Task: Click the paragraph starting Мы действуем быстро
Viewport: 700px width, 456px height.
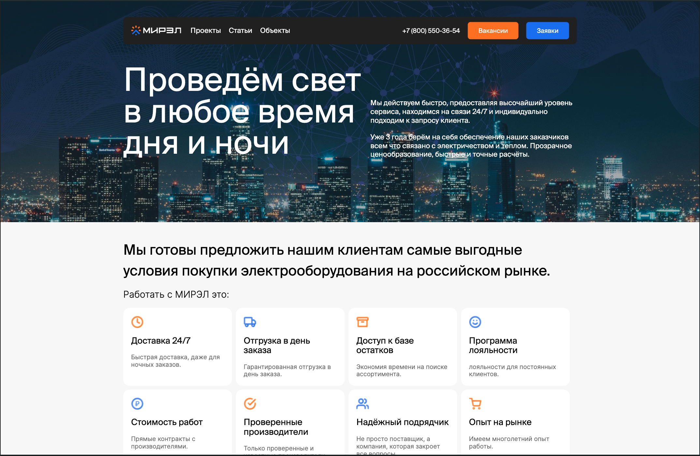Action: [x=471, y=111]
